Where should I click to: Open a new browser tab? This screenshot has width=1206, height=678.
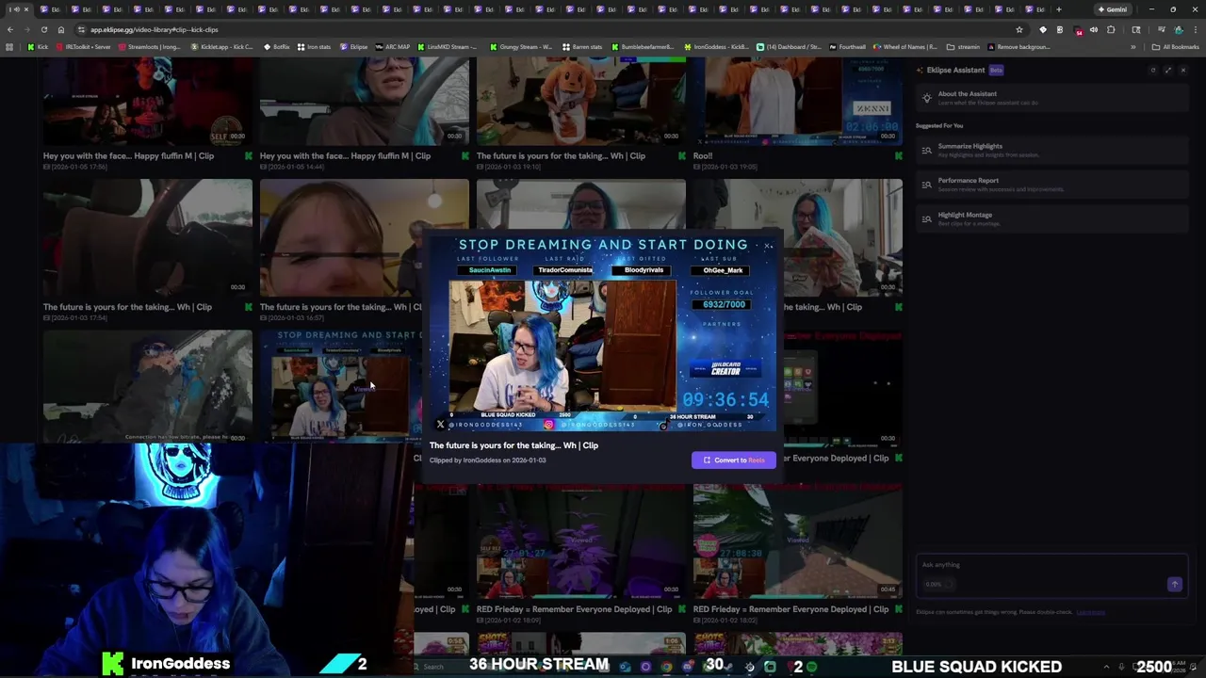click(1058, 9)
